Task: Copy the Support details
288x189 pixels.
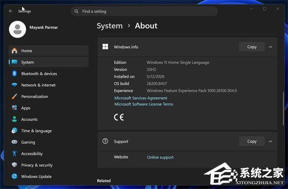Action: click(x=252, y=141)
